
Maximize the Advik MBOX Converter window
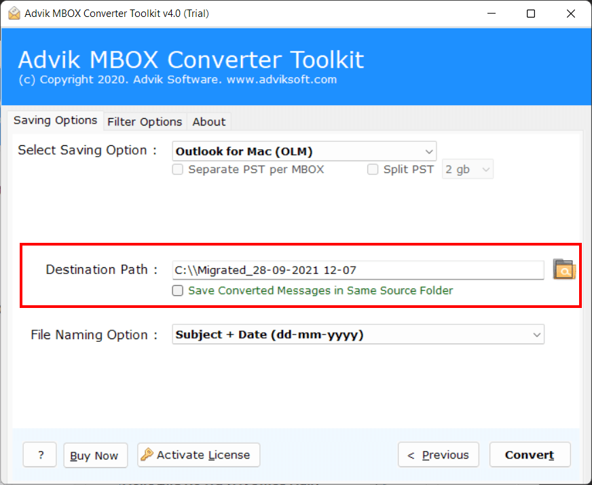click(x=531, y=14)
